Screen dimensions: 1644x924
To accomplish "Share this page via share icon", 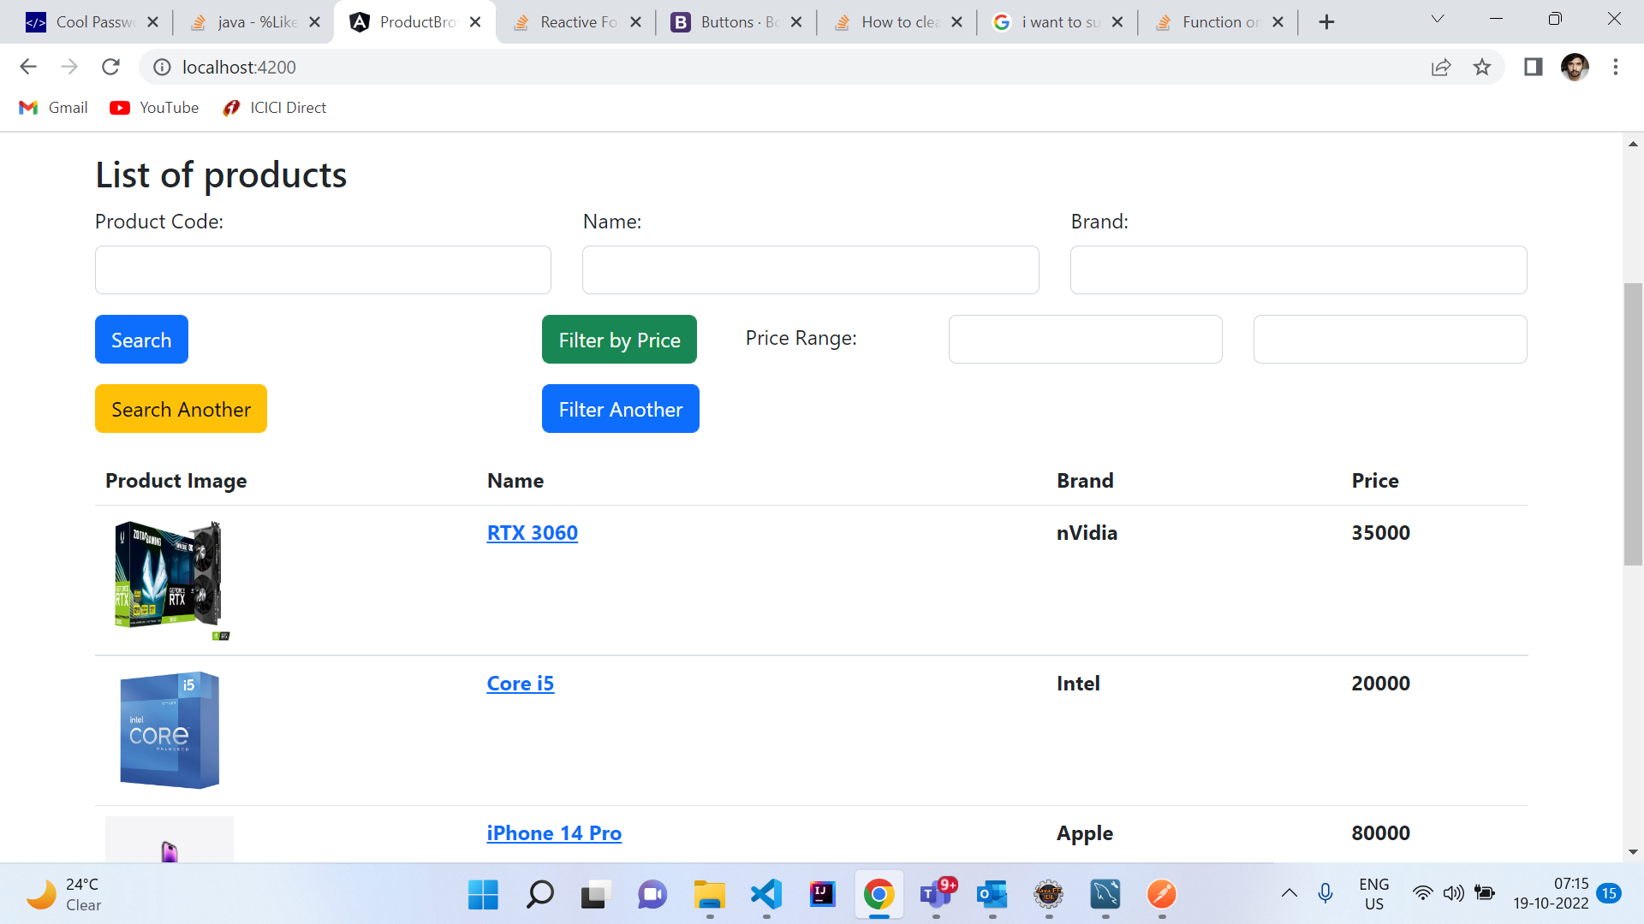I will [x=1441, y=67].
